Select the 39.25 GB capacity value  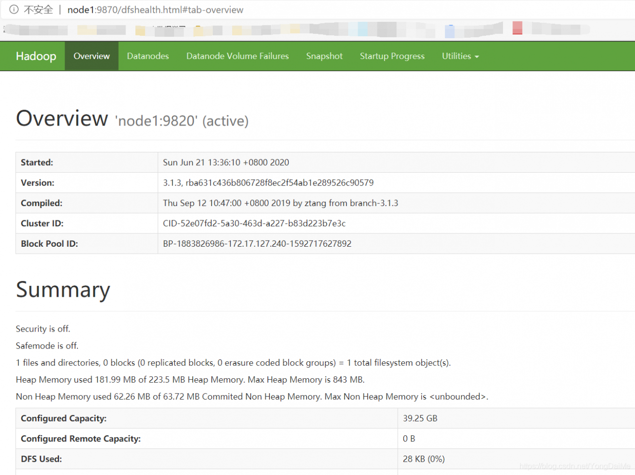pos(420,418)
